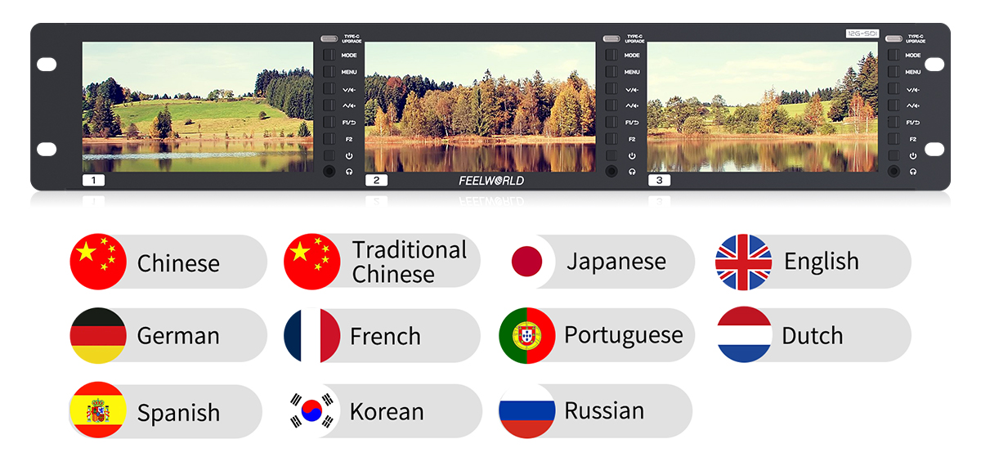Click the headphone jack beside screen 2
Screen dimensions: 981x466
pos(611,172)
